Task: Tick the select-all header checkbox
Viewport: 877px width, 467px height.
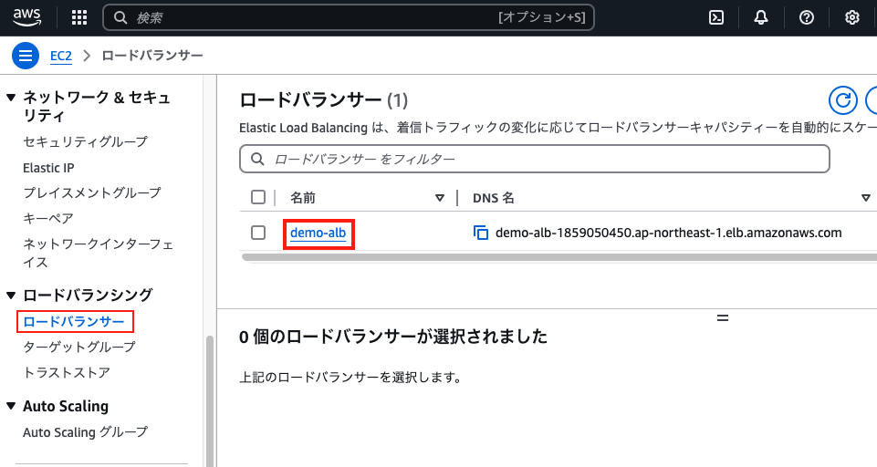Action: coord(258,197)
